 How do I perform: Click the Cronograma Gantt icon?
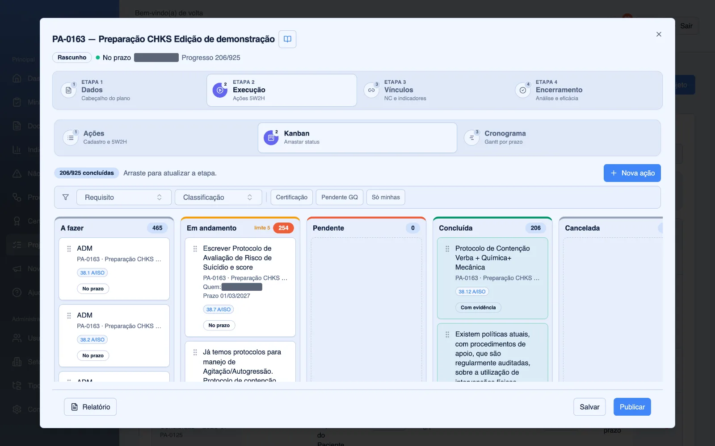(x=471, y=138)
